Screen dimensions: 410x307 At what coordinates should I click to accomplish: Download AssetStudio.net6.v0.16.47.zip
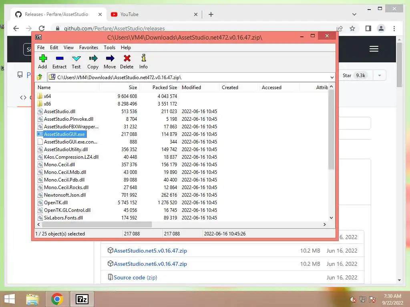click(x=151, y=264)
